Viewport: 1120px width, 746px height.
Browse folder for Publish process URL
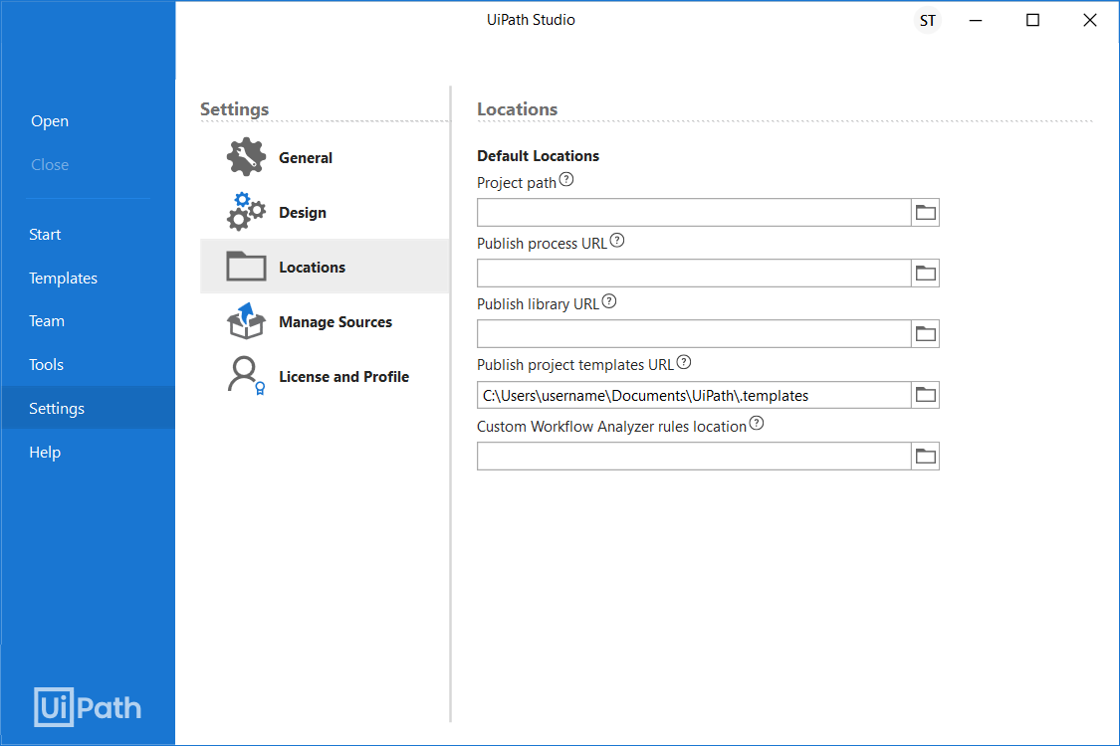[926, 274]
